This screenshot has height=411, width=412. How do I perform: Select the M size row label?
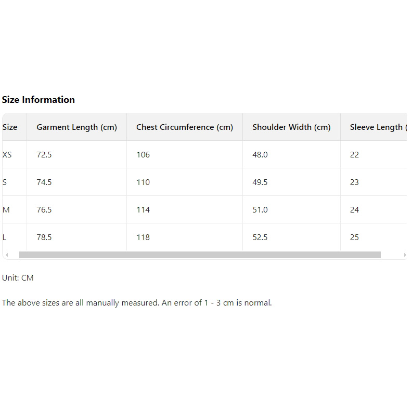coord(6,210)
